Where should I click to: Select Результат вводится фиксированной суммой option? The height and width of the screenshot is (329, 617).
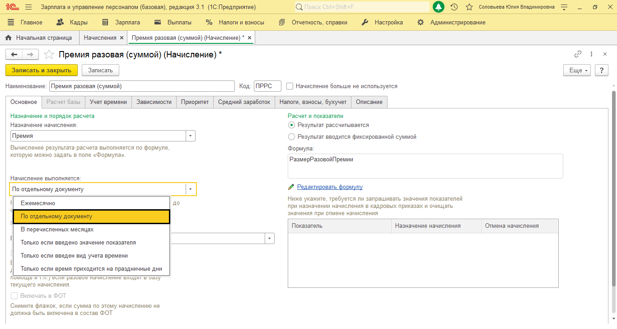click(291, 136)
